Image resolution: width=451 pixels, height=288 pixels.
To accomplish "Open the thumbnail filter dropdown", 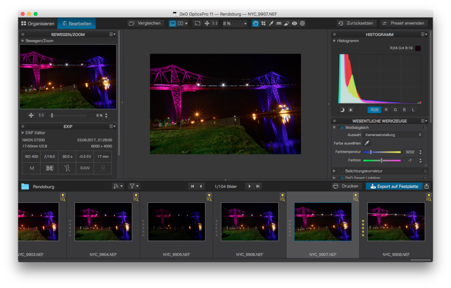I will tap(134, 186).
